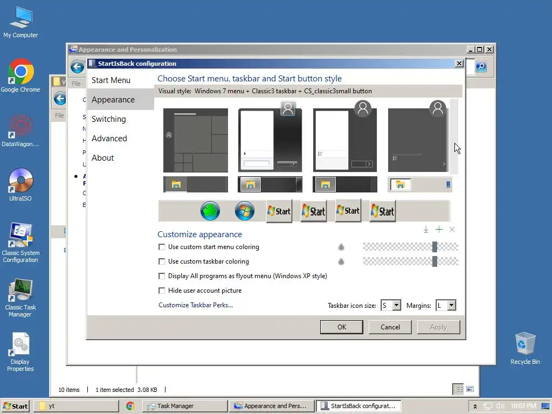Open File menu in Appearance and Personalization window
This screenshot has height=414, width=552.
click(76, 84)
